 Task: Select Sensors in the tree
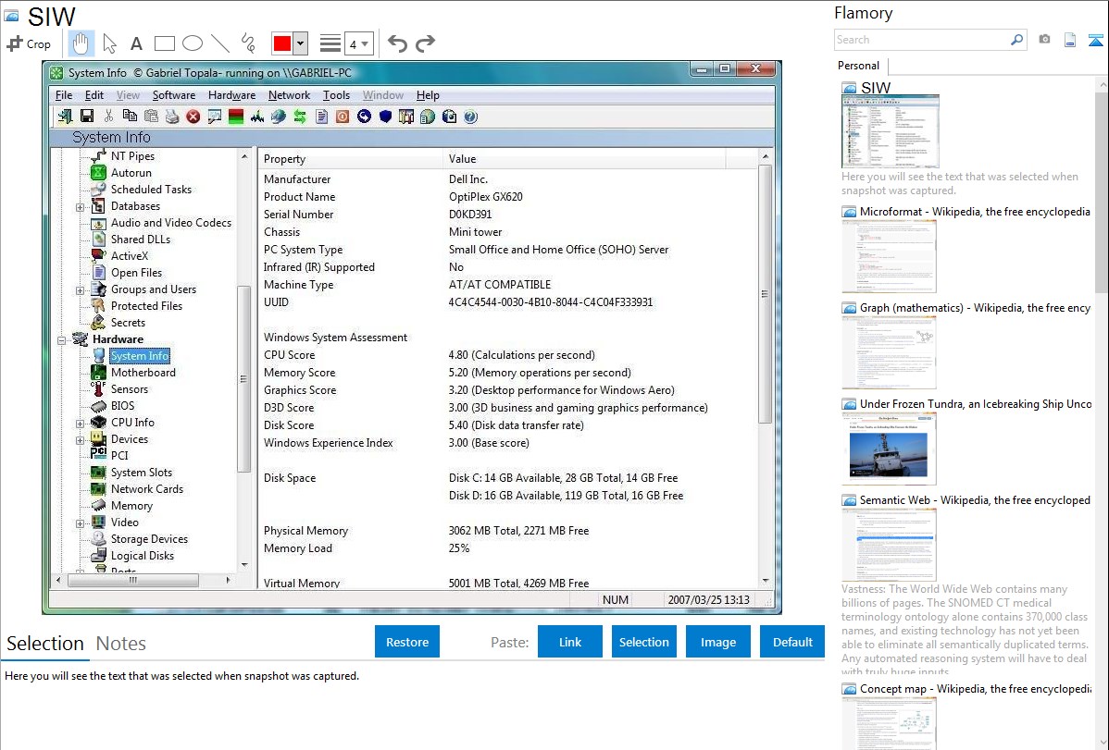130,389
